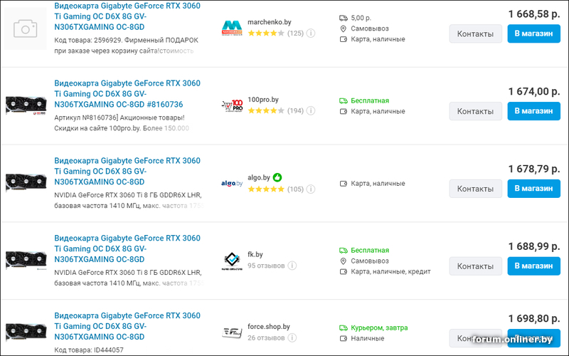The width and height of the screenshot is (569, 356).
Task: Click Контакты button for the fk.by offer
Action: (x=475, y=266)
